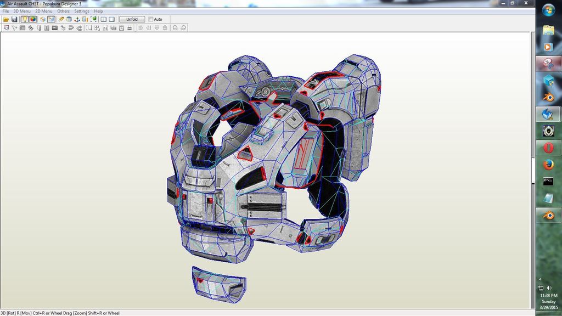This screenshot has width=562, height=316.
Task: Toggle the light bulb lighting button
Action: tap(24, 19)
